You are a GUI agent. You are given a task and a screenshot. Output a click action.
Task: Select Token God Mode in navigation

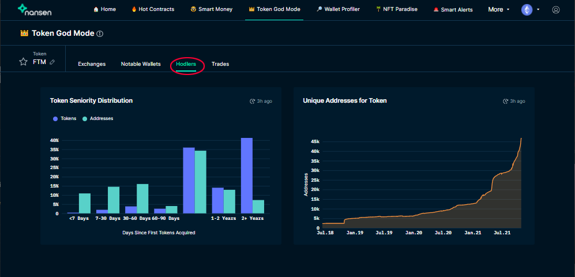(x=275, y=9)
